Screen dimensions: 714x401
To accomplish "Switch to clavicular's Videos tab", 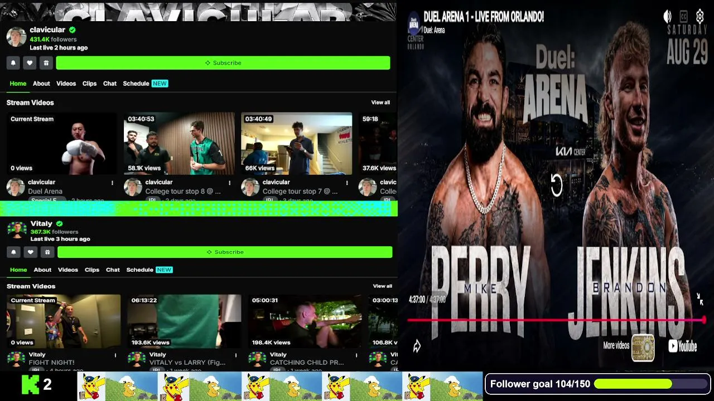I will (x=66, y=84).
